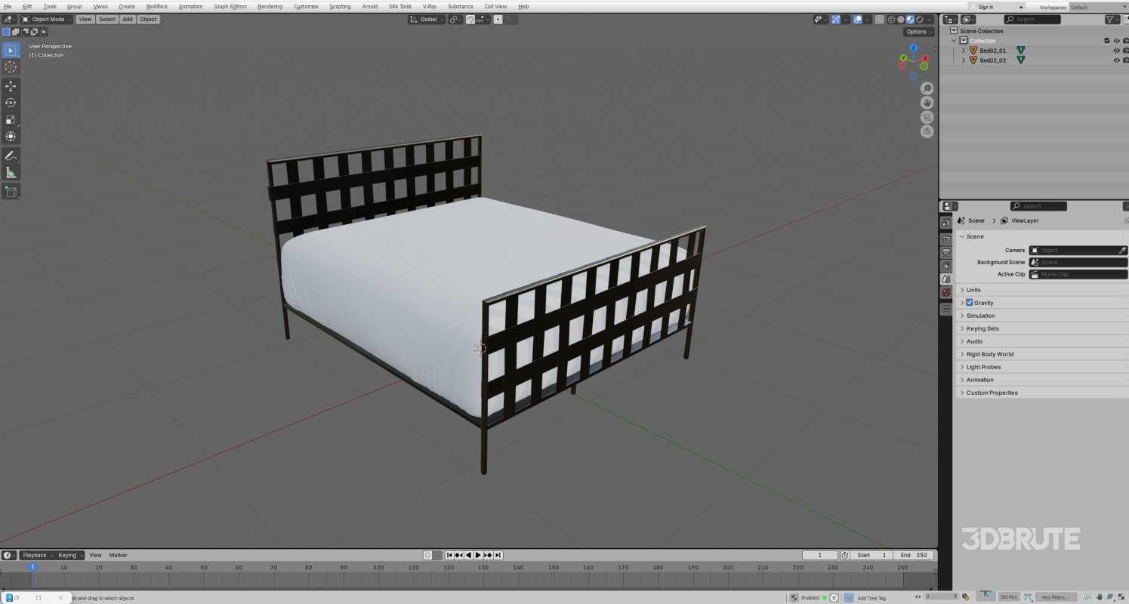Select the Measure tool
The image size is (1129, 604).
pos(11,172)
